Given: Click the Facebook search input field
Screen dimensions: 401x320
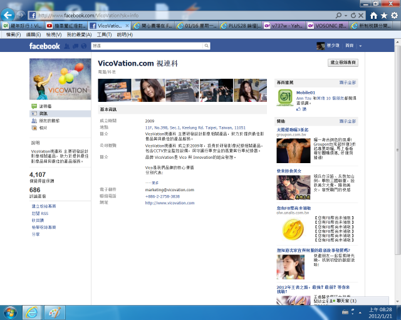Looking at the screenshot, I should 147,46.
